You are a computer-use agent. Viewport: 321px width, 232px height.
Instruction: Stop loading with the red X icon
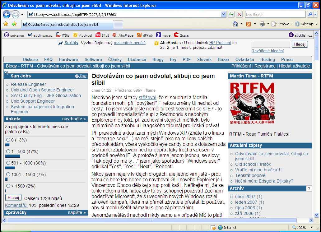pos(239,14)
